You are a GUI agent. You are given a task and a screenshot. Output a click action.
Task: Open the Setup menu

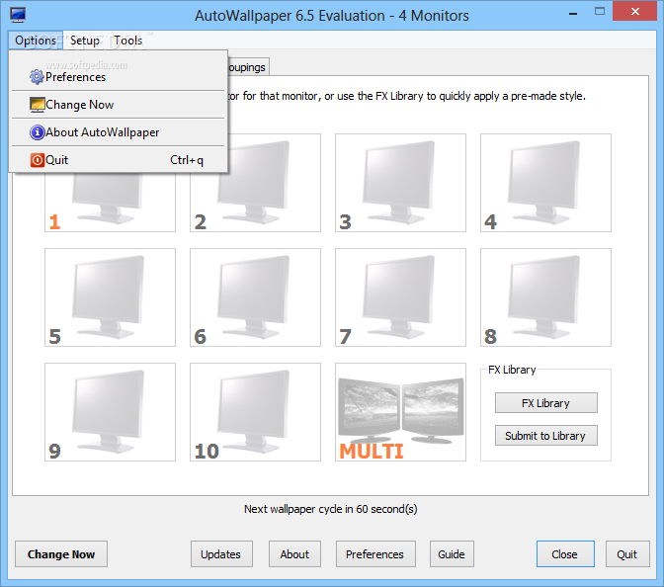[x=85, y=41]
